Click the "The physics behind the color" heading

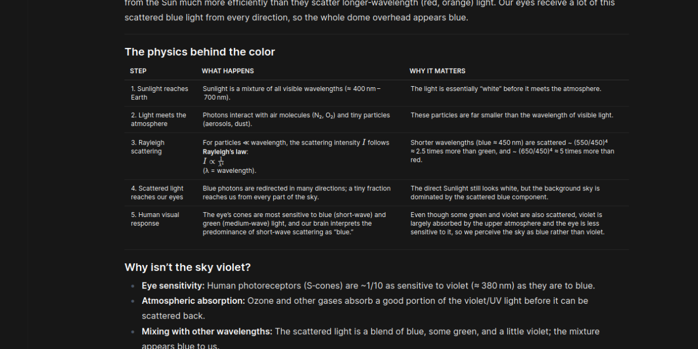pos(200,52)
